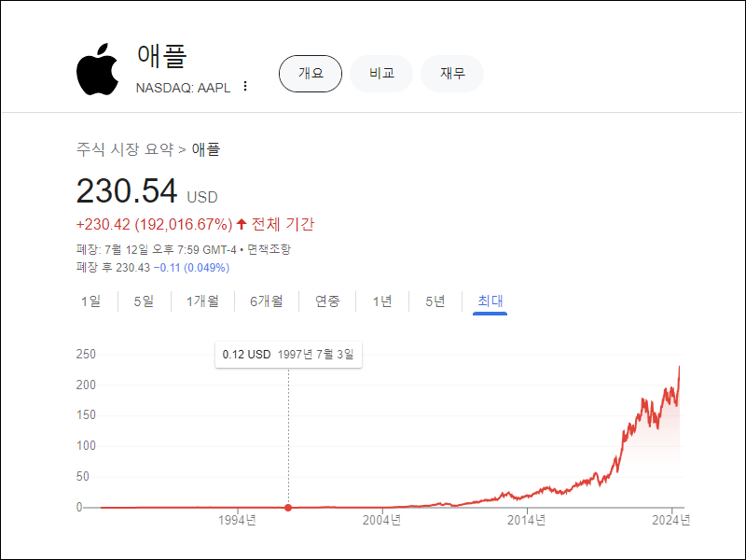746x560 pixels.
Task: Click the 200 y-axis label
Action: click(86, 385)
